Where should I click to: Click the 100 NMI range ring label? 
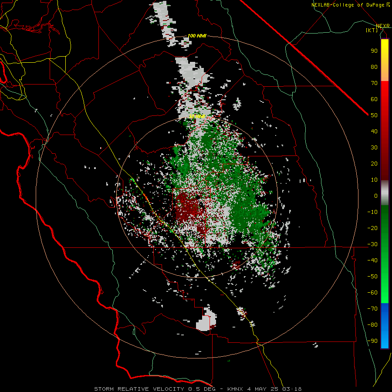(x=197, y=36)
